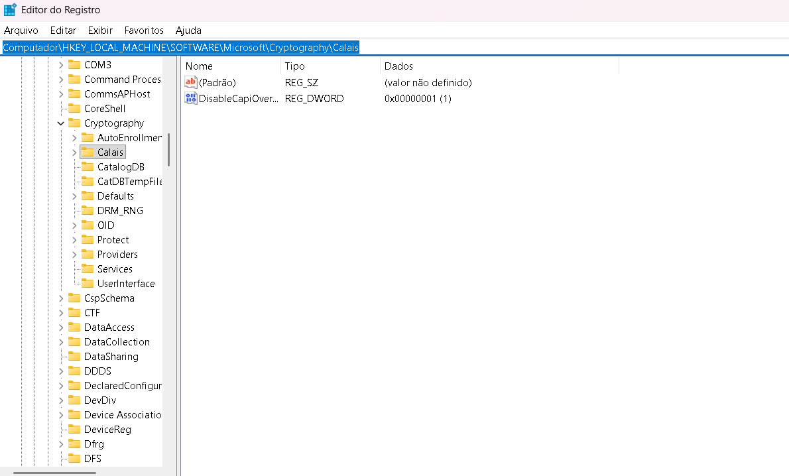
Task: Open the Exibir menu
Action: tap(100, 30)
